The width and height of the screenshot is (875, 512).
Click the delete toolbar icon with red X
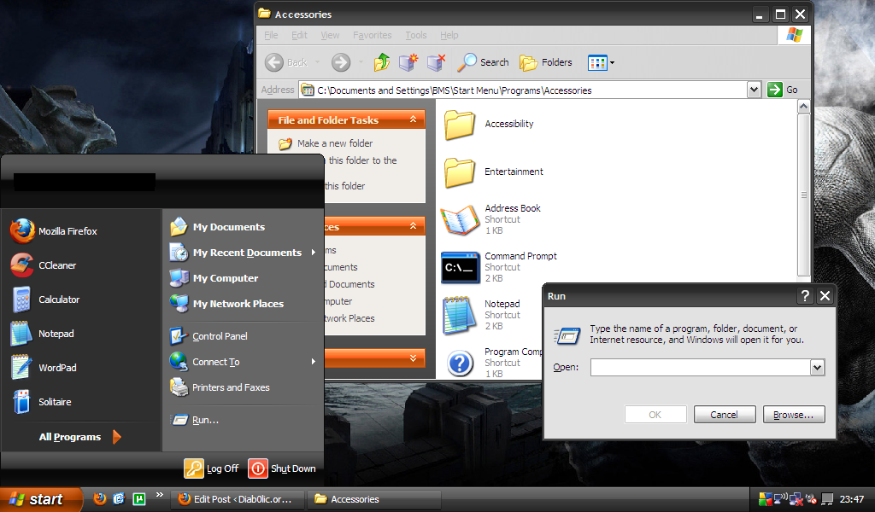[437, 62]
